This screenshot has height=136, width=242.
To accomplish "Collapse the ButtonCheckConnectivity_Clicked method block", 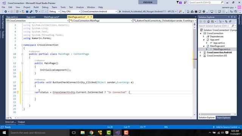I will click(x=22, y=82).
